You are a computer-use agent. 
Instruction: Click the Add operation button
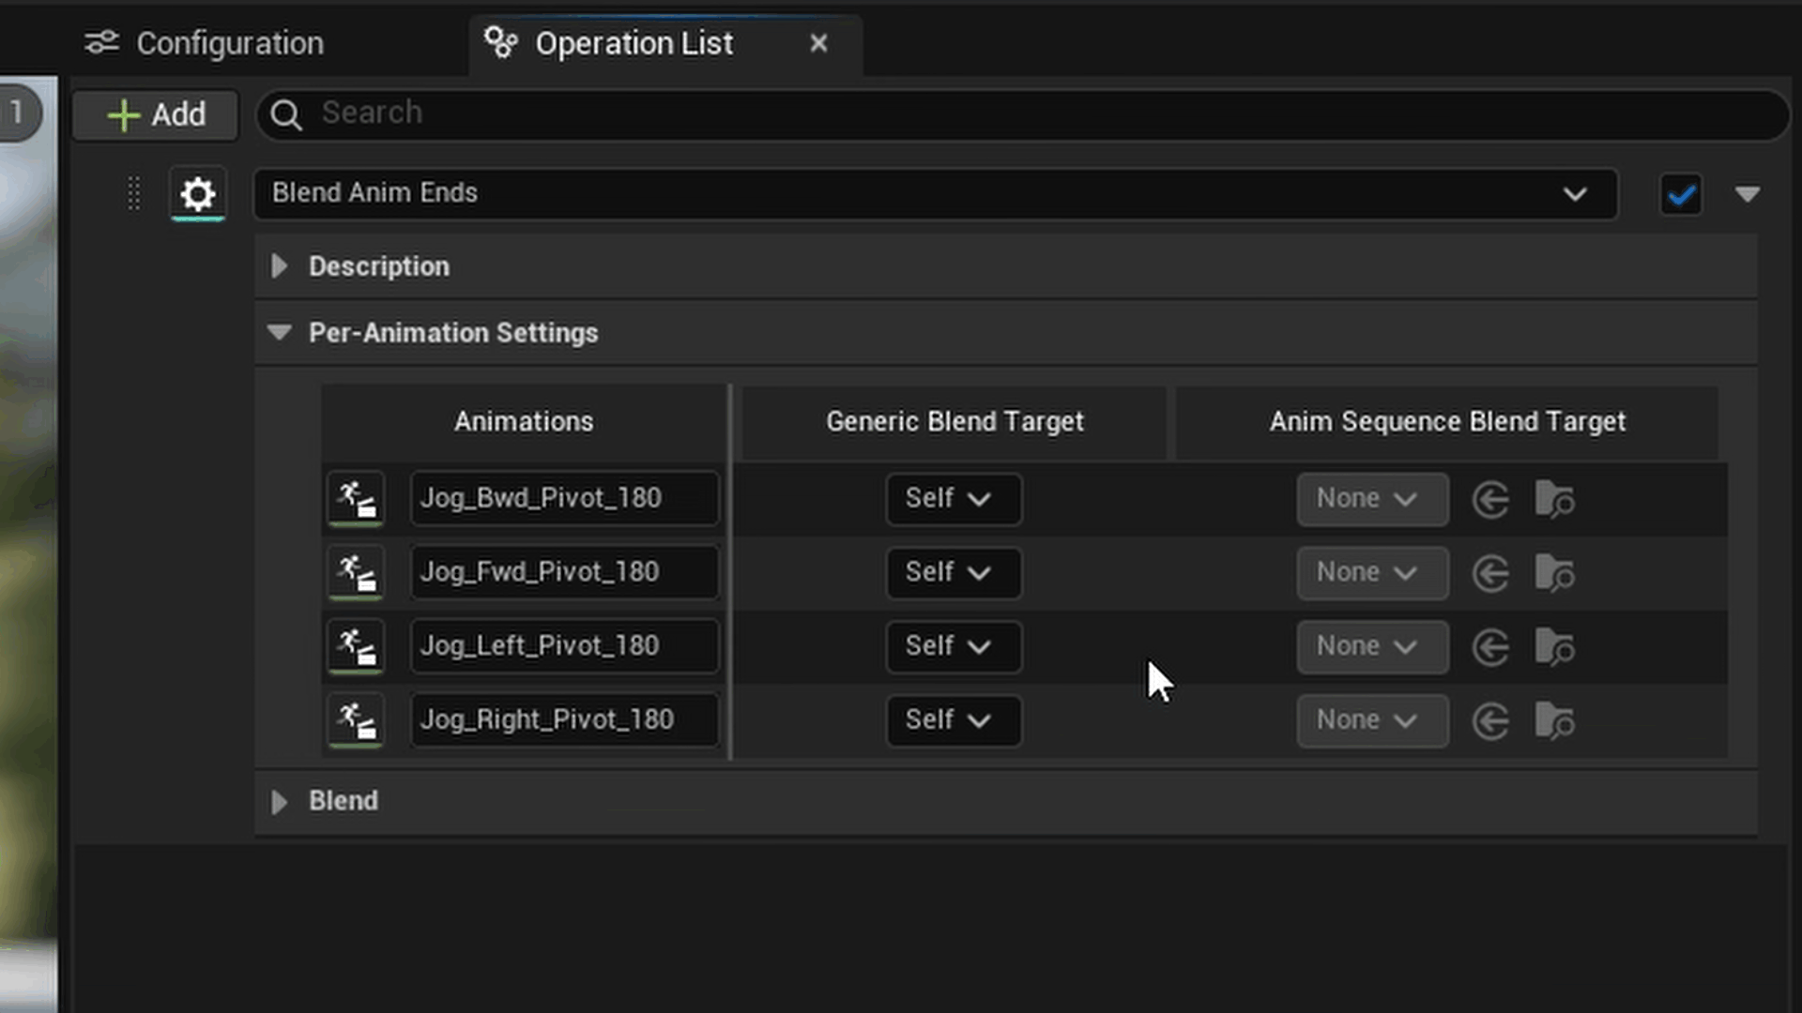click(156, 115)
